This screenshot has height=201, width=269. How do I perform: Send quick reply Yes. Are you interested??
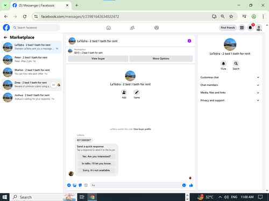tap(96, 157)
